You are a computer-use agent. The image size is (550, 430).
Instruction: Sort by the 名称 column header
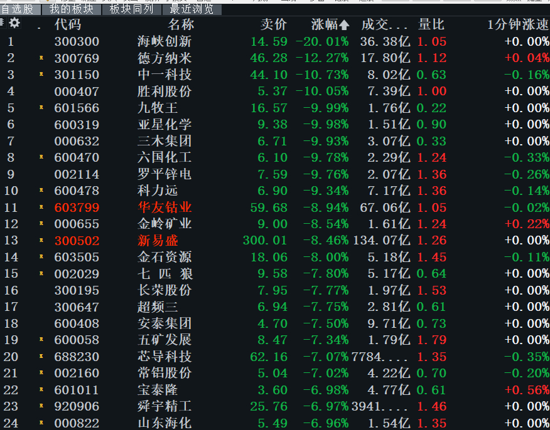point(181,24)
